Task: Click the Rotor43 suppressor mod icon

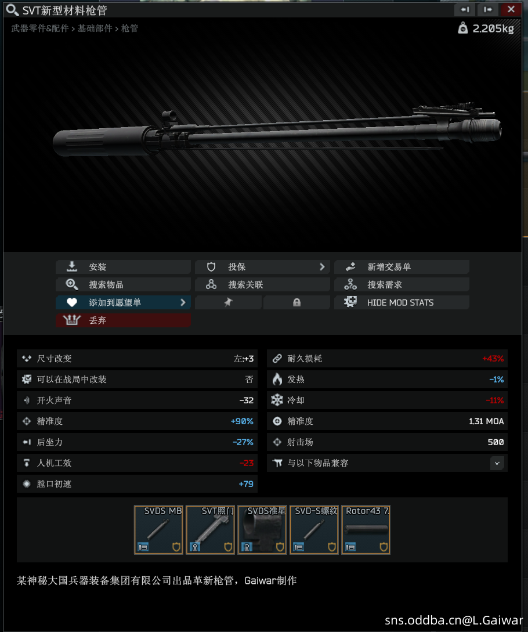Action: click(x=366, y=530)
